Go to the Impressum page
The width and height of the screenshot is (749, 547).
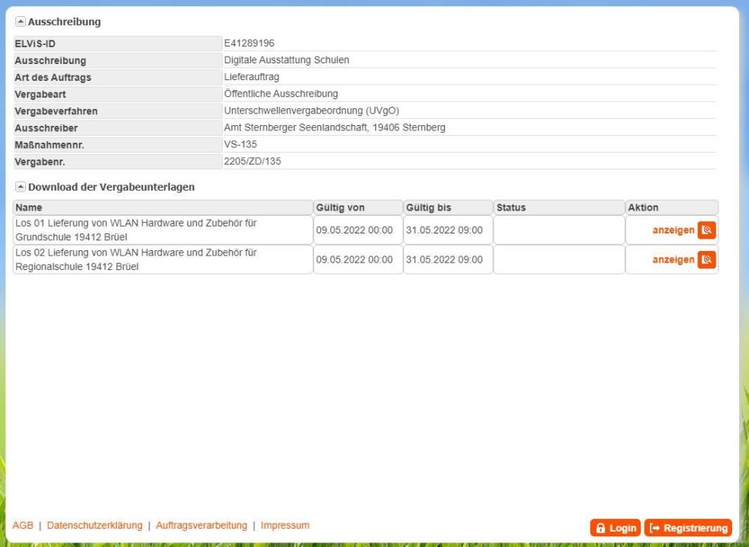coord(285,526)
